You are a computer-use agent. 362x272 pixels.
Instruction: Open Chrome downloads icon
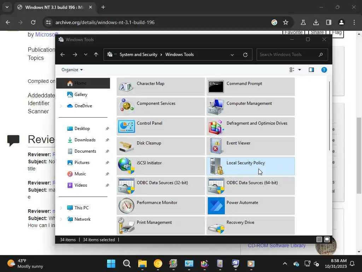316,22
